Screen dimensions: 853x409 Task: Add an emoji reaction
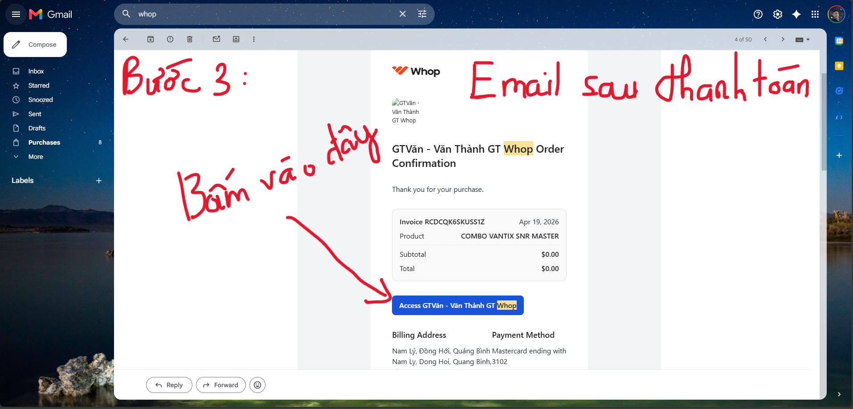[257, 385]
